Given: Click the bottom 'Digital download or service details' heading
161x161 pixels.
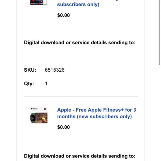Looking at the screenshot, I should tap(80, 156).
